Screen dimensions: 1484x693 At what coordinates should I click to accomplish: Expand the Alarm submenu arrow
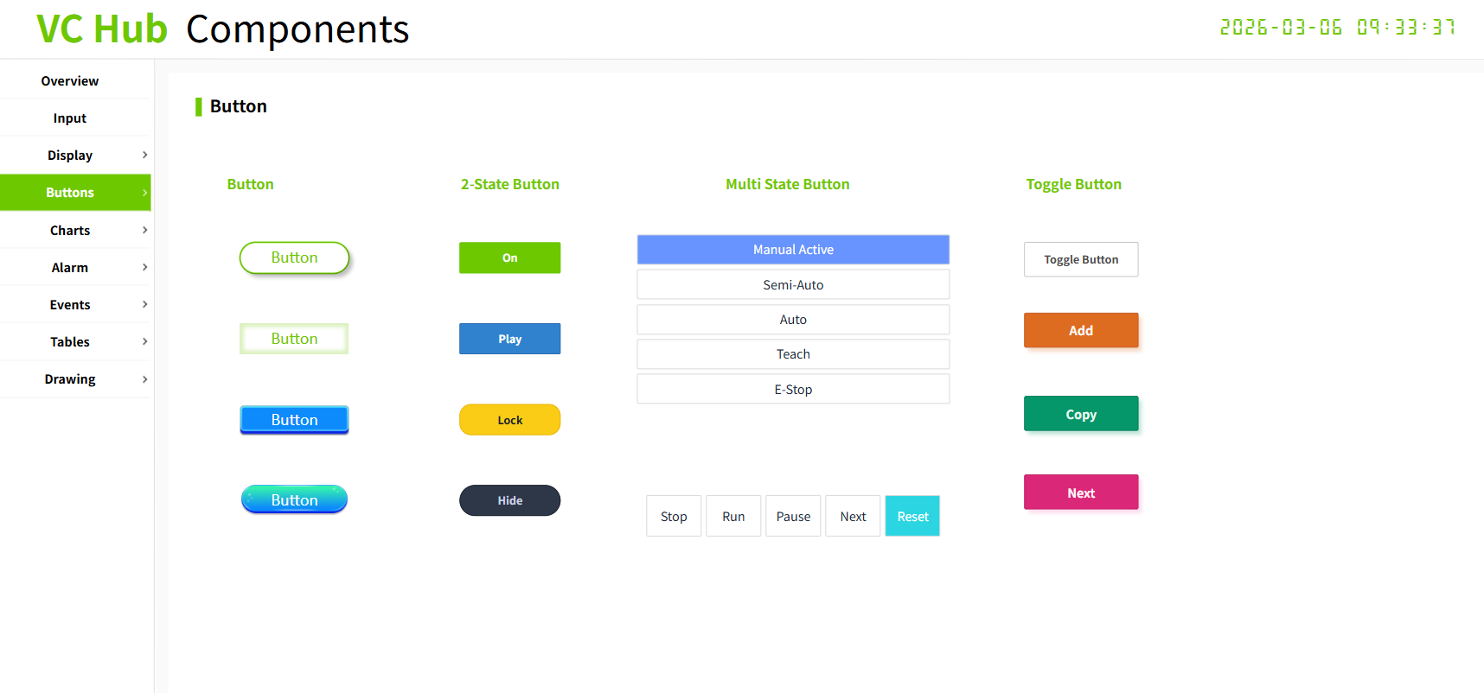click(x=144, y=268)
